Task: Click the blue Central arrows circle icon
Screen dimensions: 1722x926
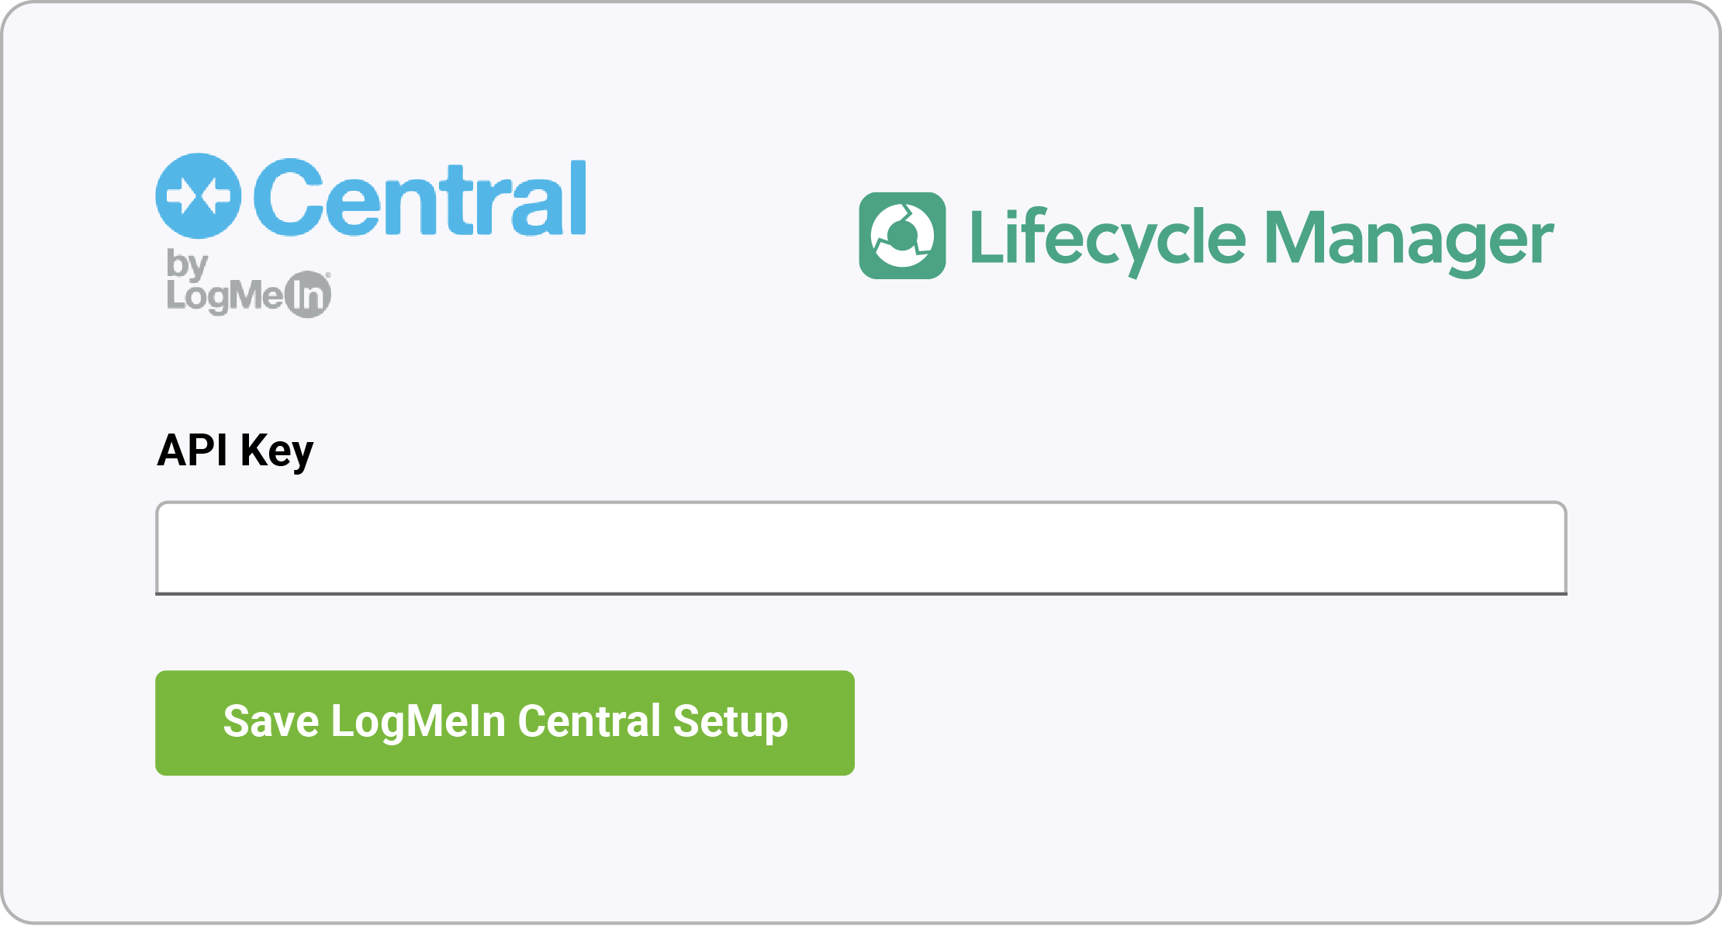Action: (x=199, y=195)
